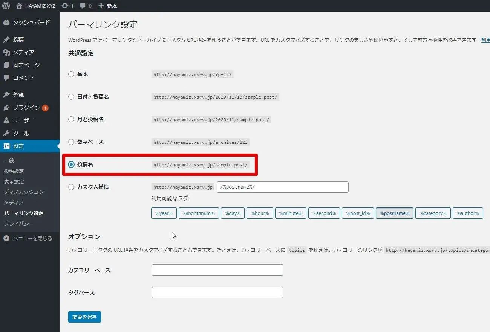
Task: Choose the カスタム構造 radio option
Action: point(71,187)
